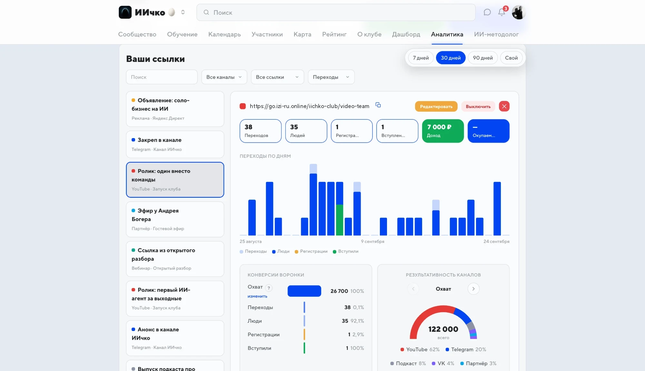Close the link details with red X

[x=504, y=106]
